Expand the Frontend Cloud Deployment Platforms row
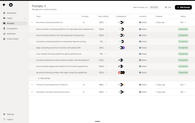 [x=32, y=85]
